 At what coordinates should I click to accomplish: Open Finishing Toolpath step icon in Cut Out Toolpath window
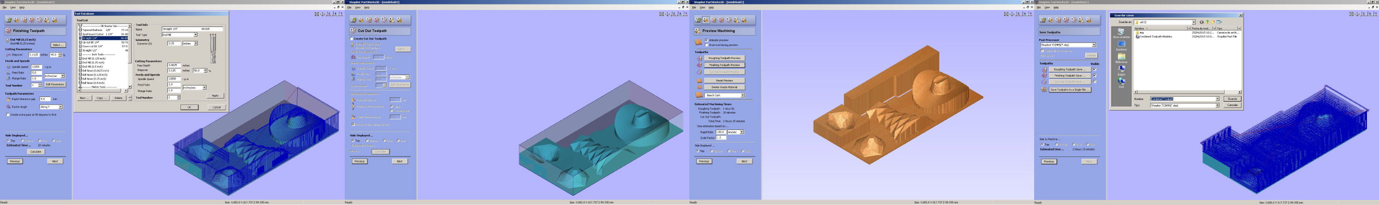click(x=376, y=20)
